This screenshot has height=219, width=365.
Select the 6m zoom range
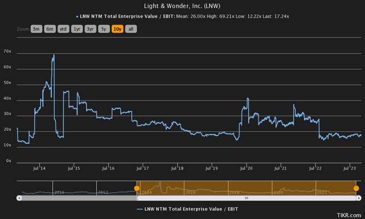pyautogui.click(x=50, y=29)
